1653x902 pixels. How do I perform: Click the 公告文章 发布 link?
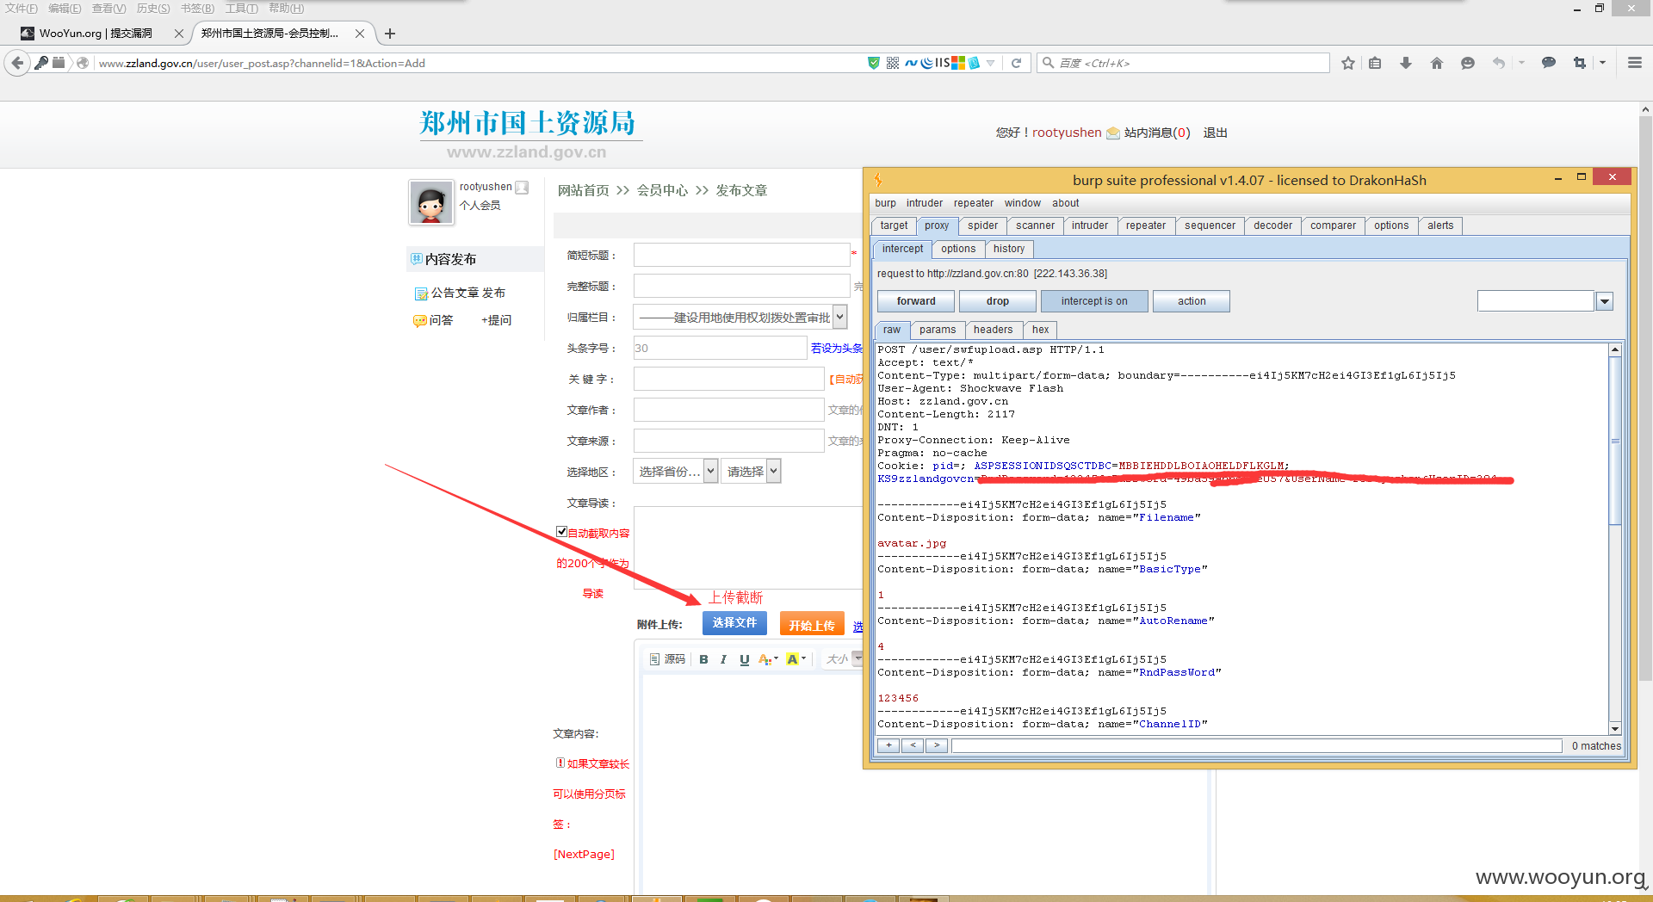pos(467,293)
